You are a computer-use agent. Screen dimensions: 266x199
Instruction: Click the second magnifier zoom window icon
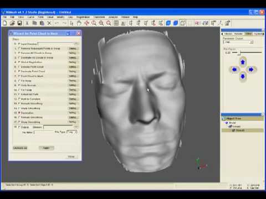tap(101, 23)
